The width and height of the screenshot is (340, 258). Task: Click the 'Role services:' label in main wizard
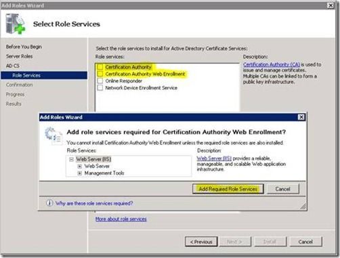[x=110, y=57]
